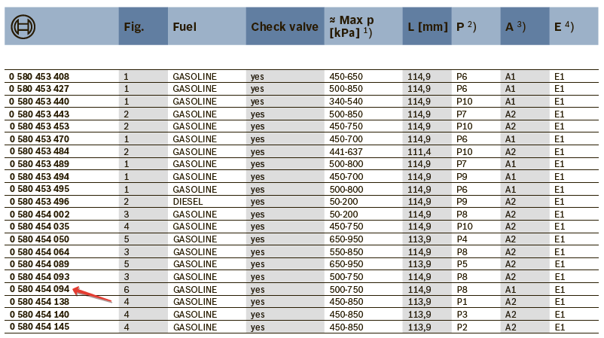
Task: Click part number 0 580 454 002
Action: tap(39, 215)
